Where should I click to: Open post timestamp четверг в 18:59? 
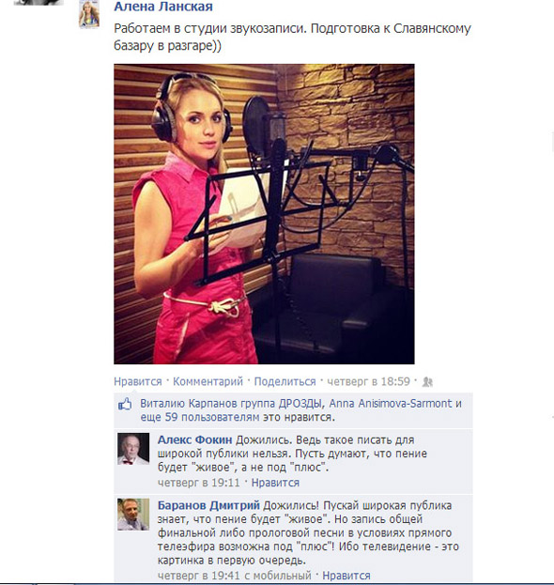pos(369,381)
